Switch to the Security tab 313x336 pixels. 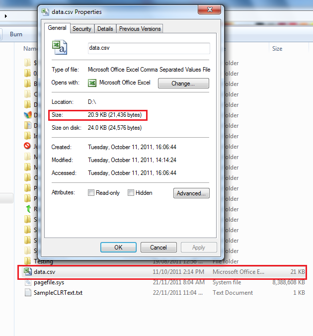pyautogui.click(x=82, y=29)
